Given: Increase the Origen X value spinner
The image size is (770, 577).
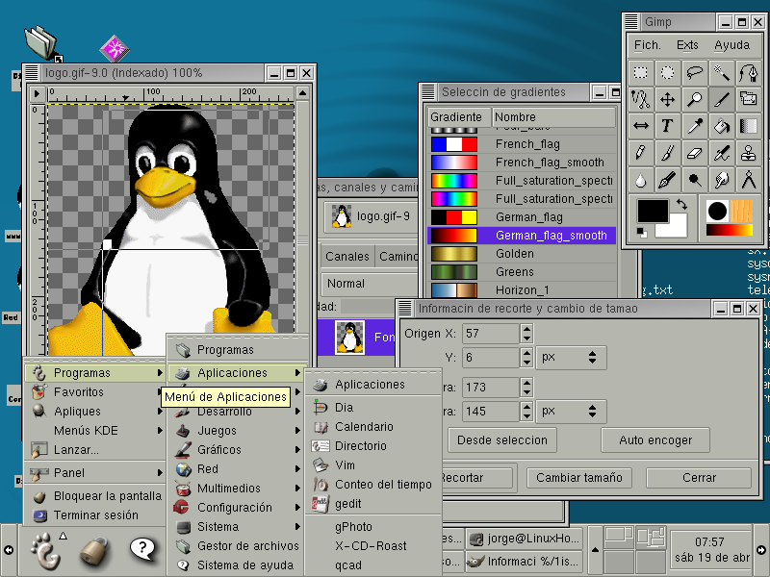Looking at the screenshot, I should [526, 329].
